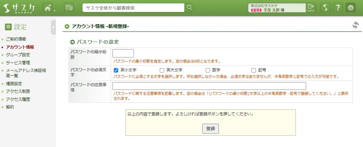363x147 pixels.
Task: Open the home icon in header
Action: coord(48,8)
